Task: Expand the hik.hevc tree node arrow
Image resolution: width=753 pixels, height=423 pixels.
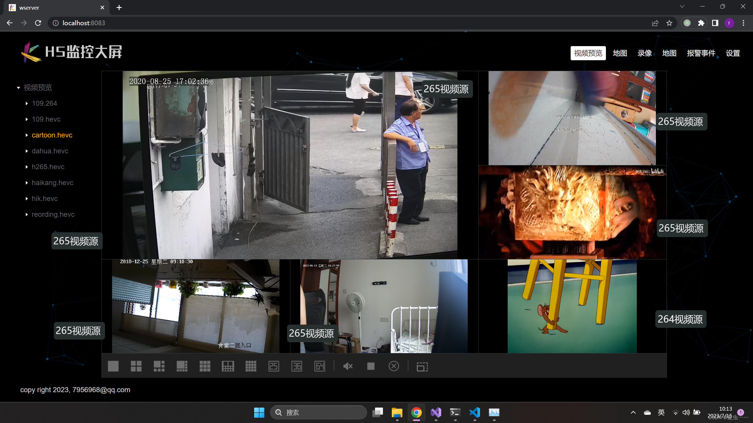Action: [27, 199]
